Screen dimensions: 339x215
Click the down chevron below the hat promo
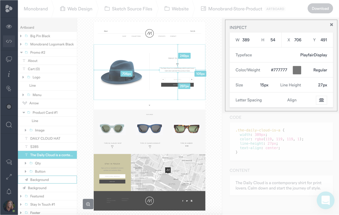coord(149,105)
